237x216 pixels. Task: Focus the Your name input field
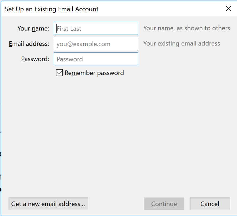point(96,28)
